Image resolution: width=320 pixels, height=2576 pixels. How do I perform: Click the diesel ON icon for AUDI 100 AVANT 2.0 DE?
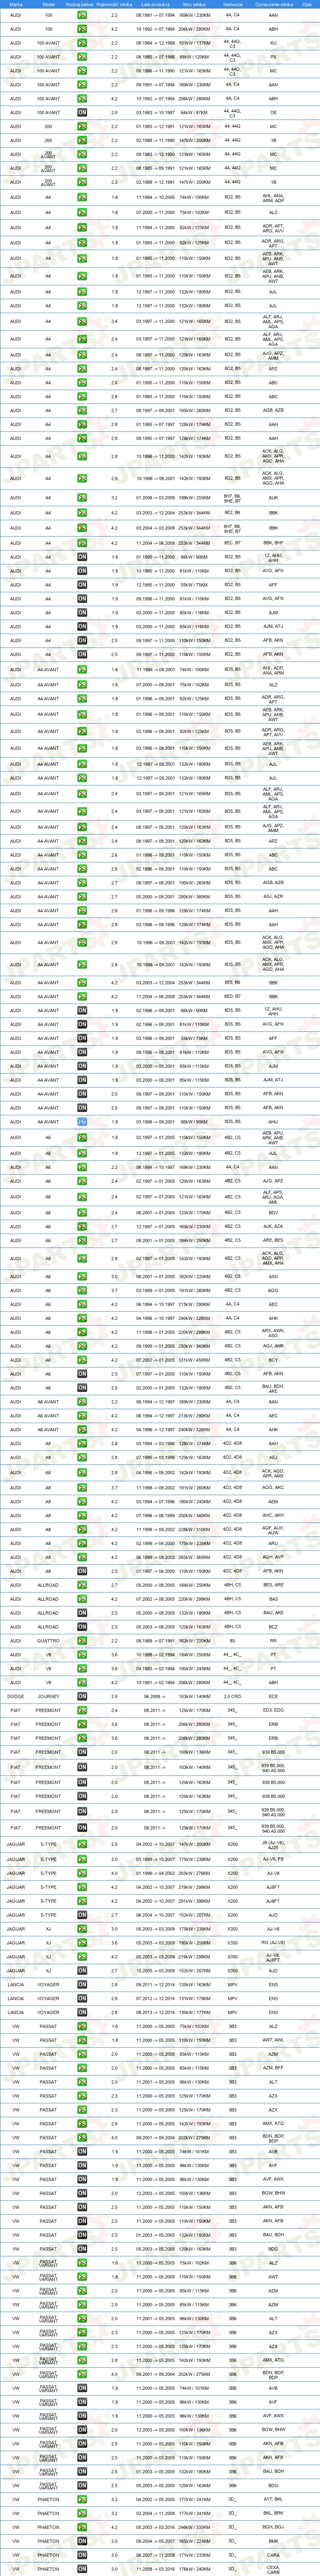click(82, 113)
